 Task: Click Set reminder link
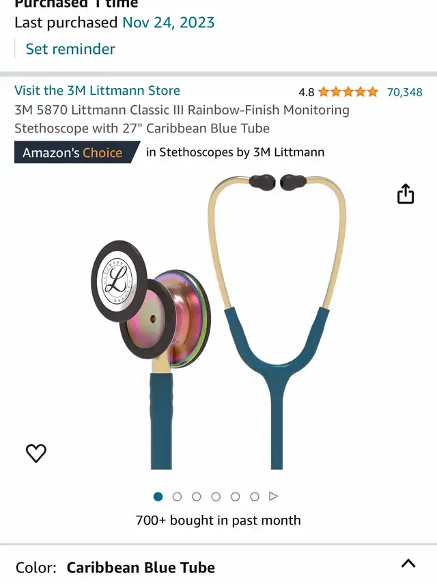coord(70,48)
